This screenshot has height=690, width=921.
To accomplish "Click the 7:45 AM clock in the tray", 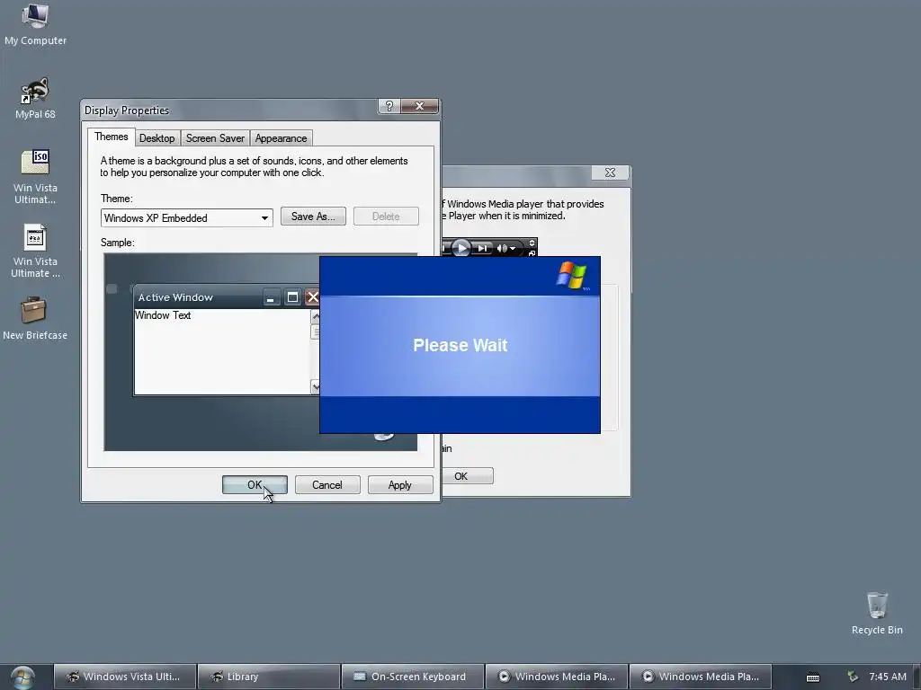I will (888, 677).
